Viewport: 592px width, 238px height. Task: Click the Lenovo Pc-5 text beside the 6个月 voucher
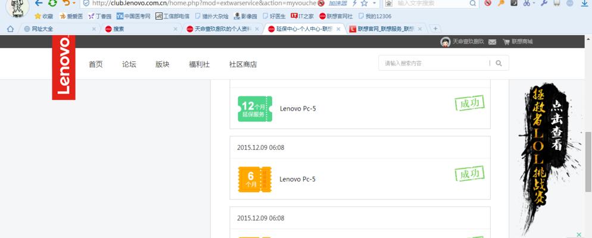click(x=298, y=179)
